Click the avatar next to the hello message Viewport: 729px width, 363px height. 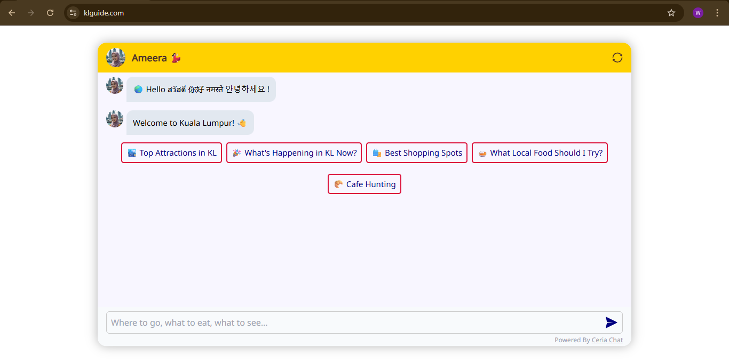click(114, 85)
